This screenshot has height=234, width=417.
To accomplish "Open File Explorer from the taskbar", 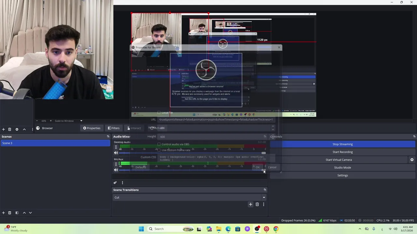I will click(219, 229).
